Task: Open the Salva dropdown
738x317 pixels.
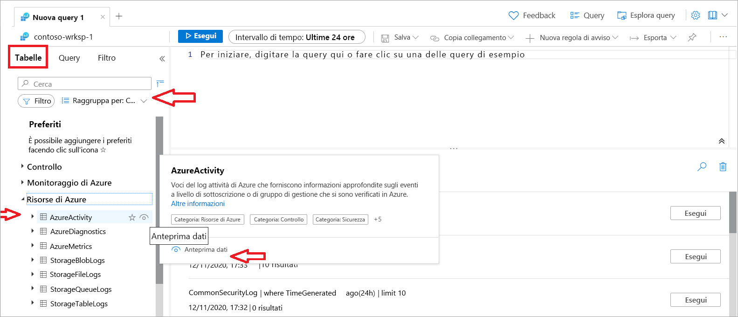Action: (x=400, y=37)
